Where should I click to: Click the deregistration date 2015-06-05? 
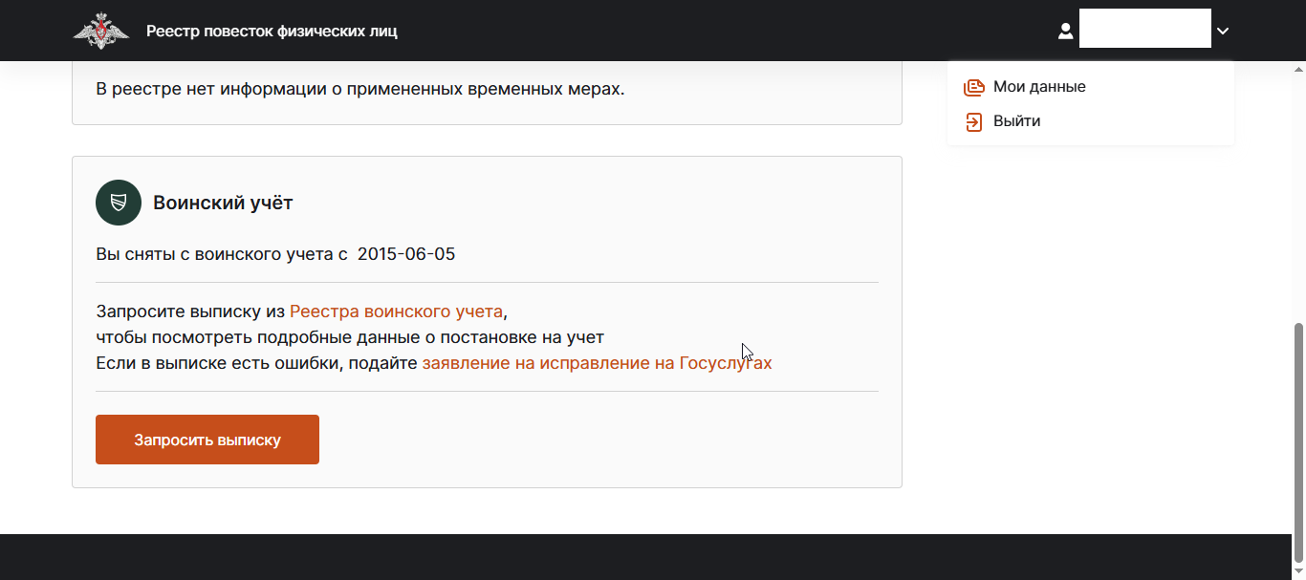tap(406, 254)
